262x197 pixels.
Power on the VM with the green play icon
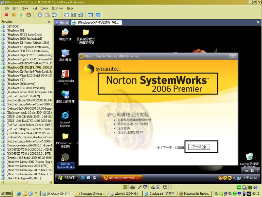coord(21,15)
